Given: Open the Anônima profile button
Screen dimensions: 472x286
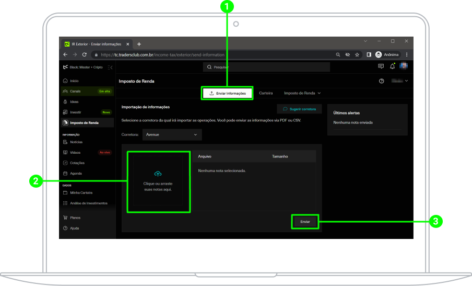Looking at the screenshot, I should (x=387, y=54).
